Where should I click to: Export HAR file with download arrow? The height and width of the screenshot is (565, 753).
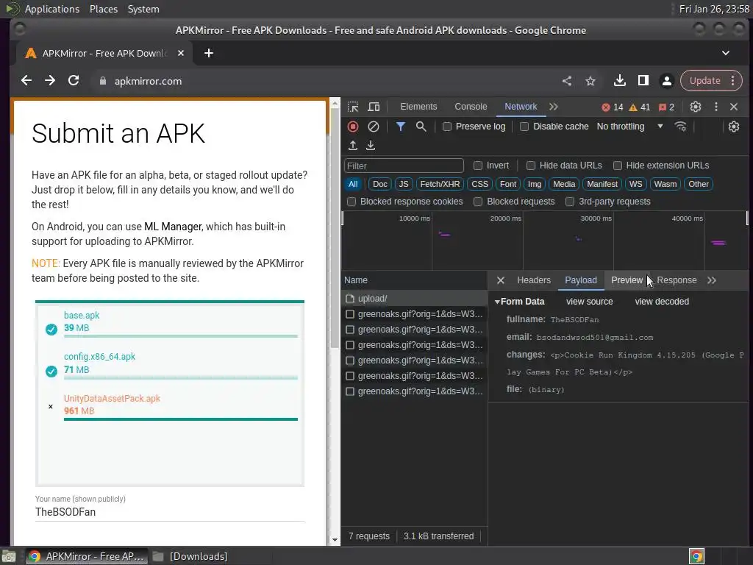click(371, 145)
